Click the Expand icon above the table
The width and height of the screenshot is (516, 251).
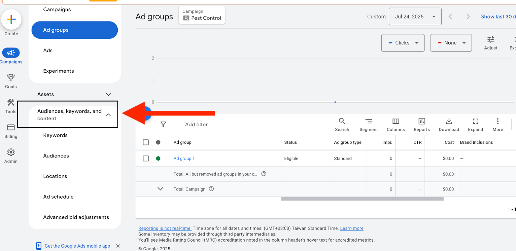[x=475, y=121]
